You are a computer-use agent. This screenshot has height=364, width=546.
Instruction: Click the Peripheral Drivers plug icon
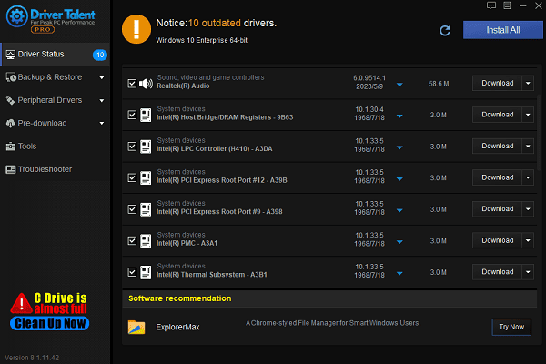point(10,100)
